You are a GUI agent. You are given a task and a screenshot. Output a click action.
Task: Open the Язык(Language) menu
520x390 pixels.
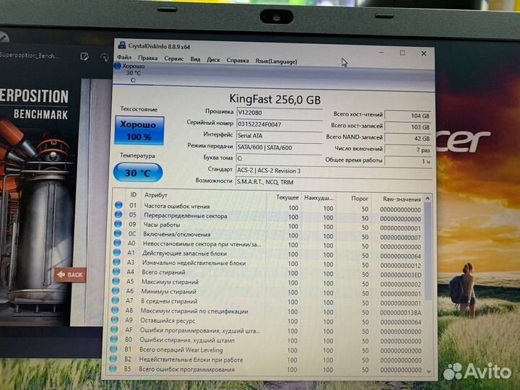pyautogui.click(x=276, y=61)
